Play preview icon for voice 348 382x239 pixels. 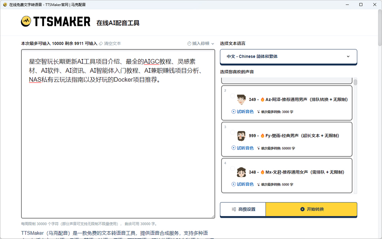tap(233, 184)
